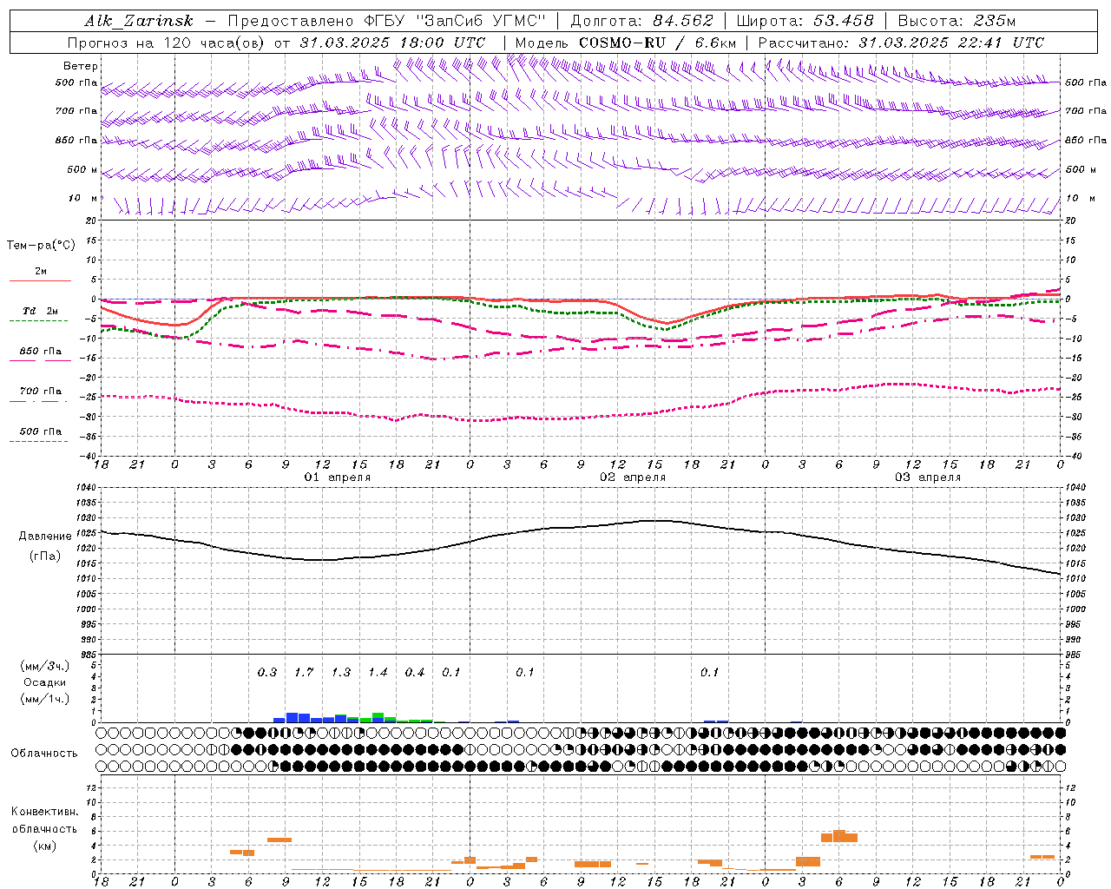Click the Осадки precipitation label

pos(44,682)
